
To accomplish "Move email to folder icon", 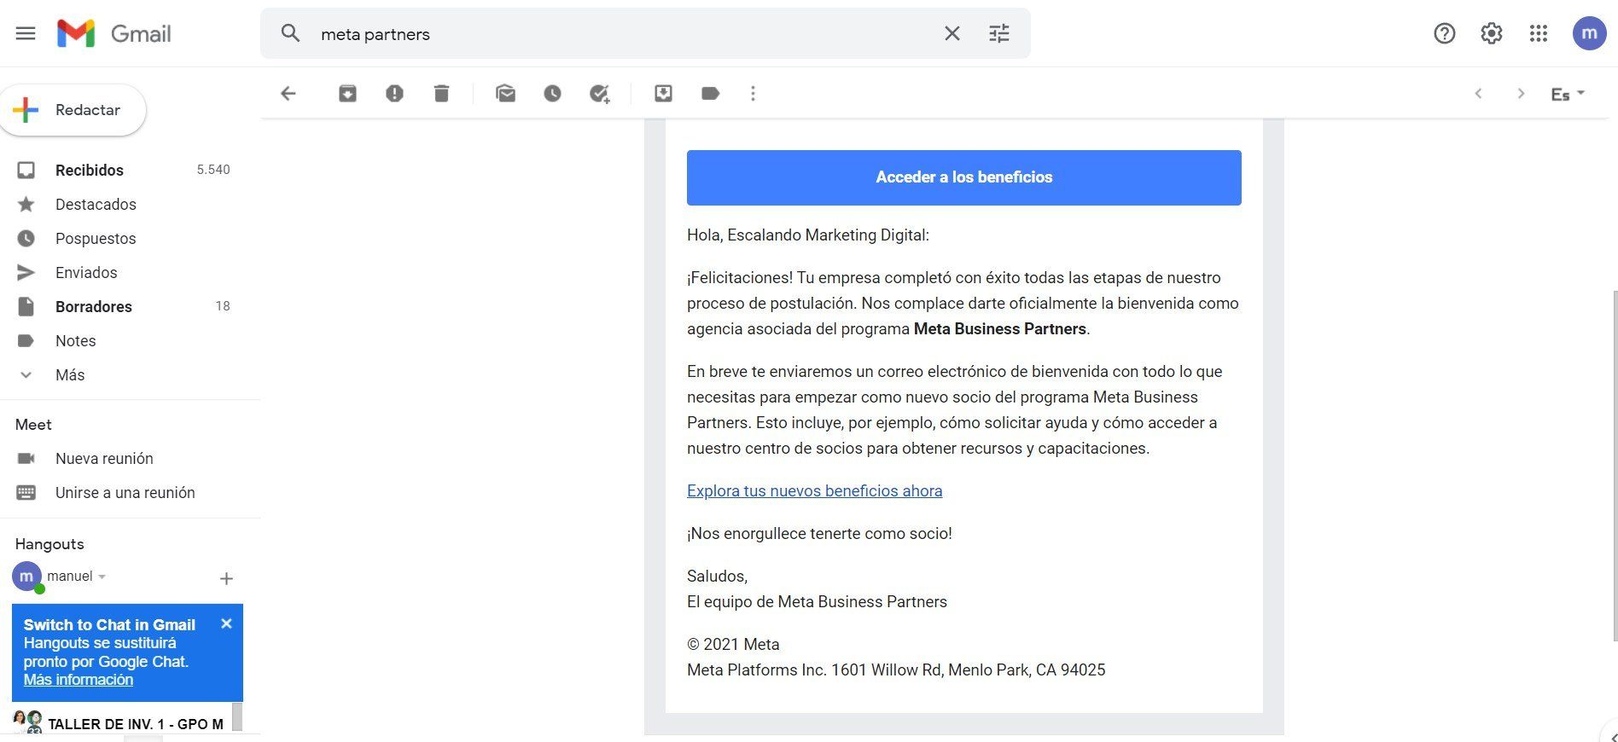I will (x=663, y=94).
